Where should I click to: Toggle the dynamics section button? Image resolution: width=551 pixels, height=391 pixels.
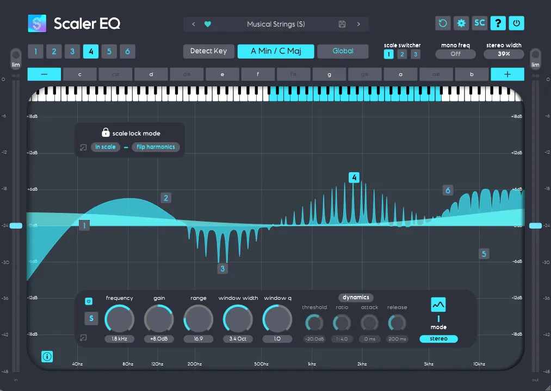click(x=356, y=298)
